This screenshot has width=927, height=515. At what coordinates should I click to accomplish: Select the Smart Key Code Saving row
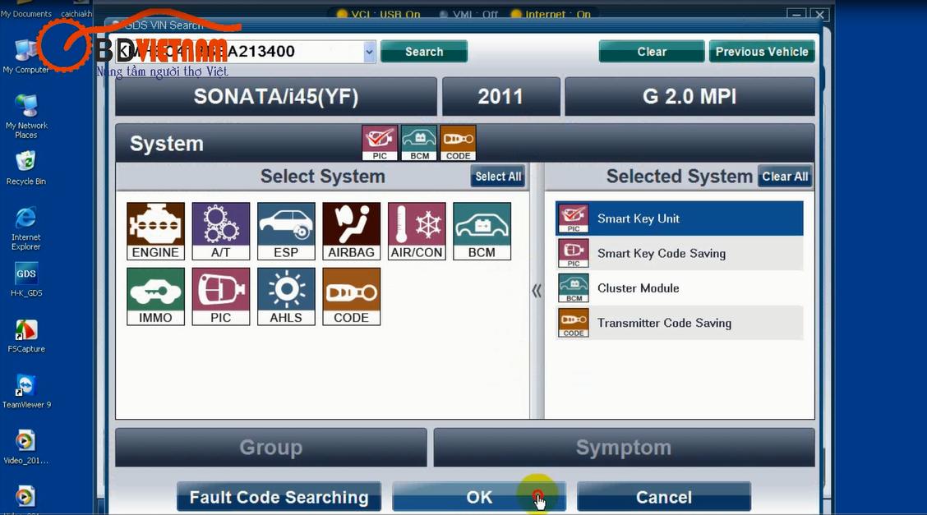point(680,253)
